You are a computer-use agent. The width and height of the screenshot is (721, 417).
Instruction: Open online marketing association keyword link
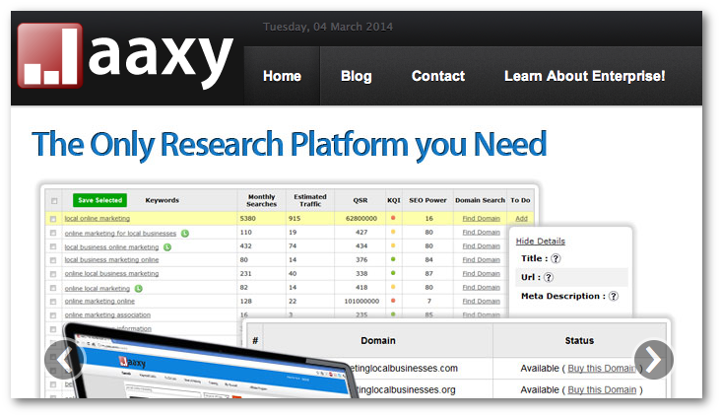107,315
